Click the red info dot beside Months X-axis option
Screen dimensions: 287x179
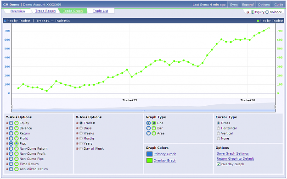click(77, 138)
